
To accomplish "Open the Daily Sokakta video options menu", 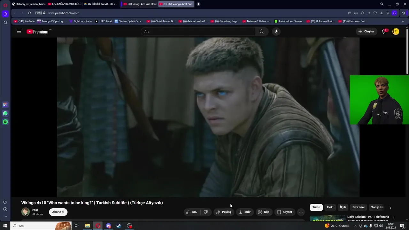I will tap(394, 217).
